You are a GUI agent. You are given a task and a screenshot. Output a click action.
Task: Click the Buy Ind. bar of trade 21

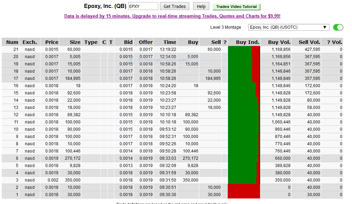pos(244,49)
